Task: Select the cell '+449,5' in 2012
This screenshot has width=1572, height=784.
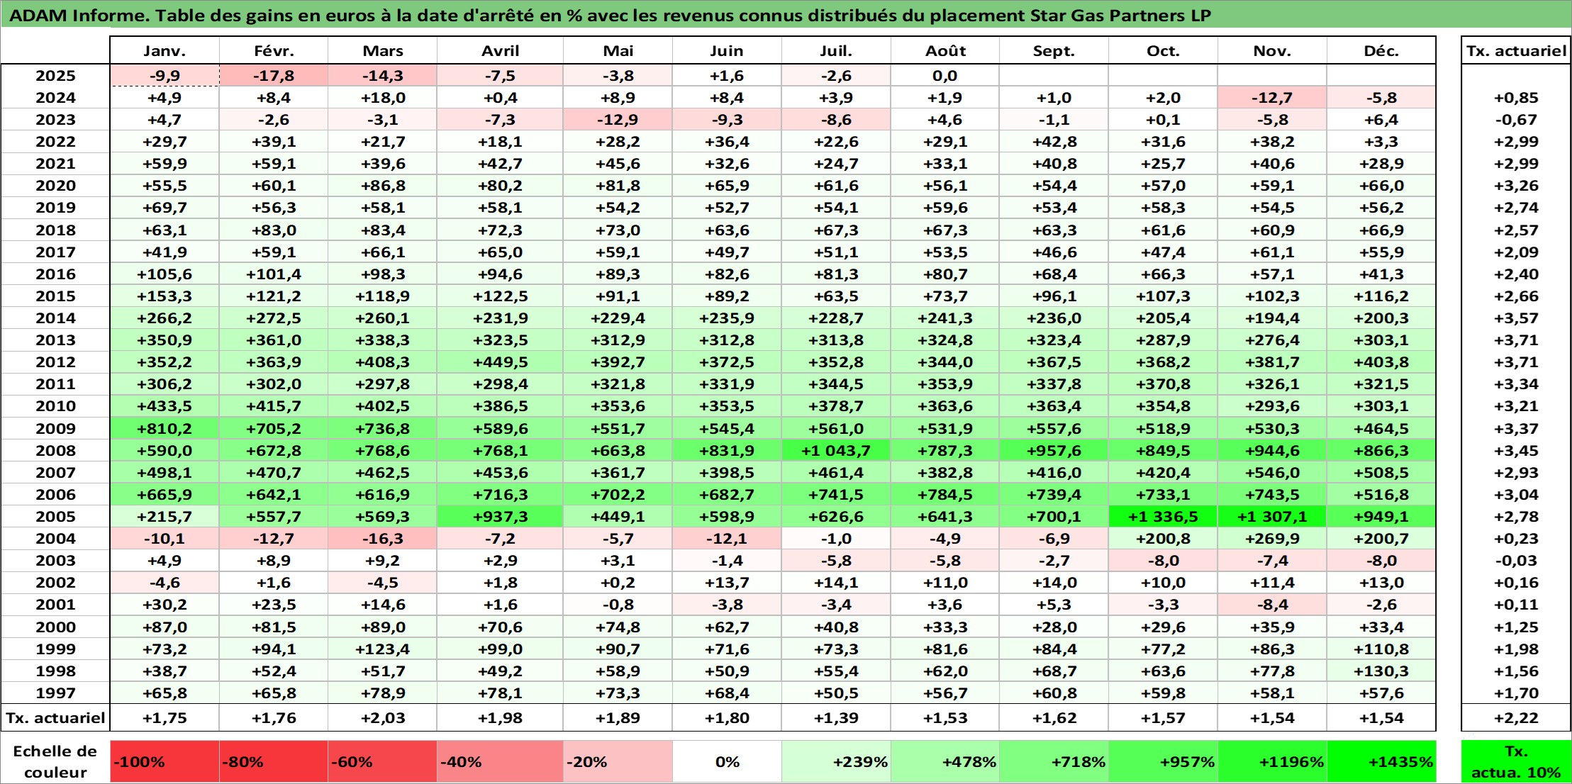Action: [x=500, y=362]
